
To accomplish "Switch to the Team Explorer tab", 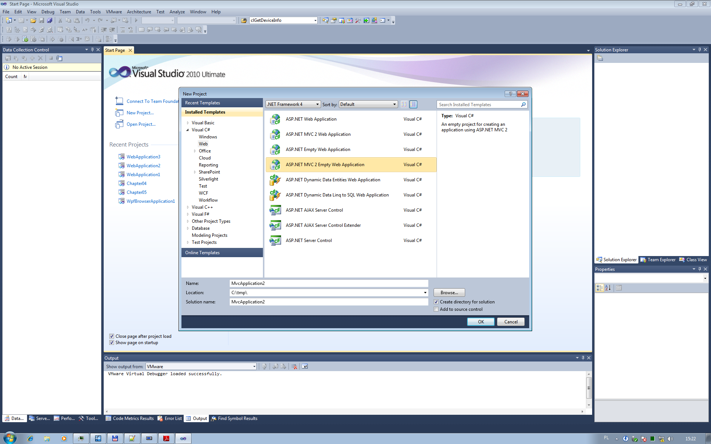I will click(658, 260).
